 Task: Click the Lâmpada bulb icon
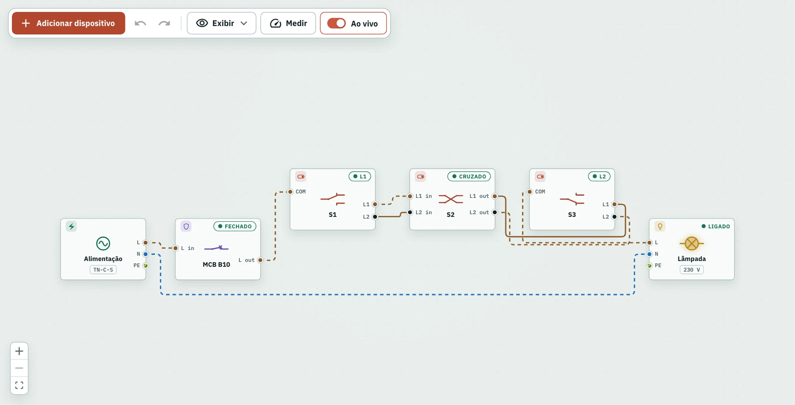coord(660,226)
